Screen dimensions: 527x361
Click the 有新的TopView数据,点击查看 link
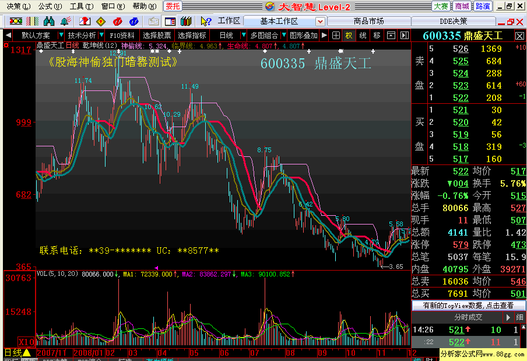coord(469,305)
